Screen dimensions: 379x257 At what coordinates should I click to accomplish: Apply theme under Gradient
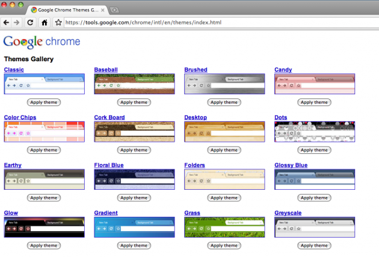[x=134, y=246]
